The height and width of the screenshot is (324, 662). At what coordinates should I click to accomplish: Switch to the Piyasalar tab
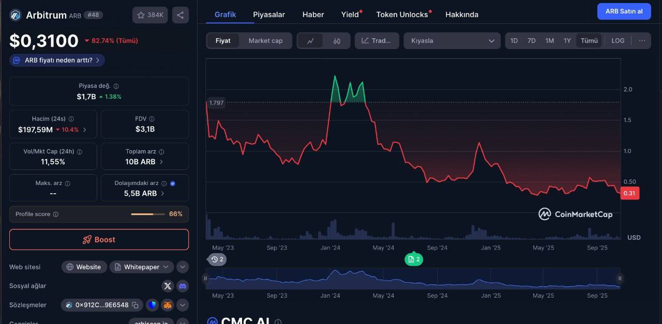268,14
